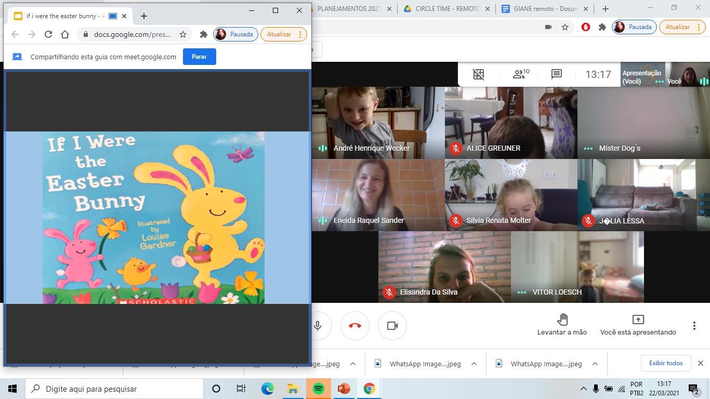Viewport: 710px width, 399px height.
Task: Select Elisandra Da Silva video tile
Action: 444,267
